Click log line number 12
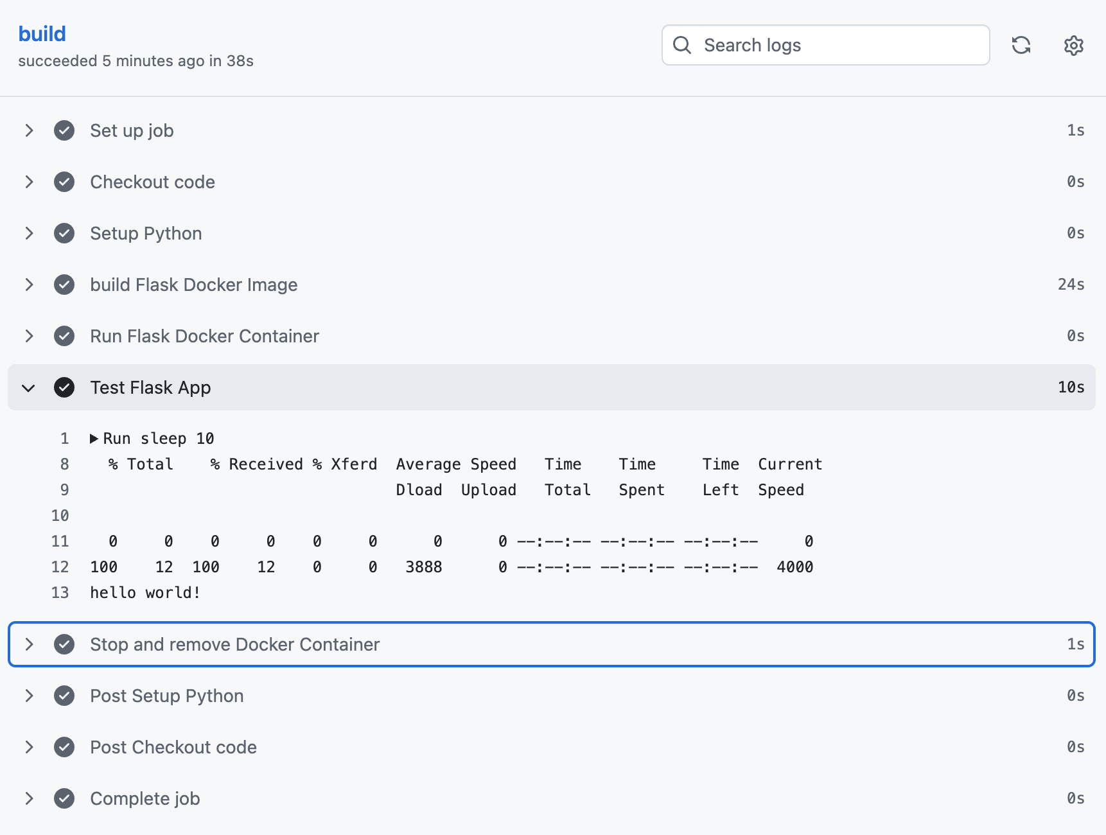Image resolution: width=1106 pixels, height=835 pixels. (60, 567)
